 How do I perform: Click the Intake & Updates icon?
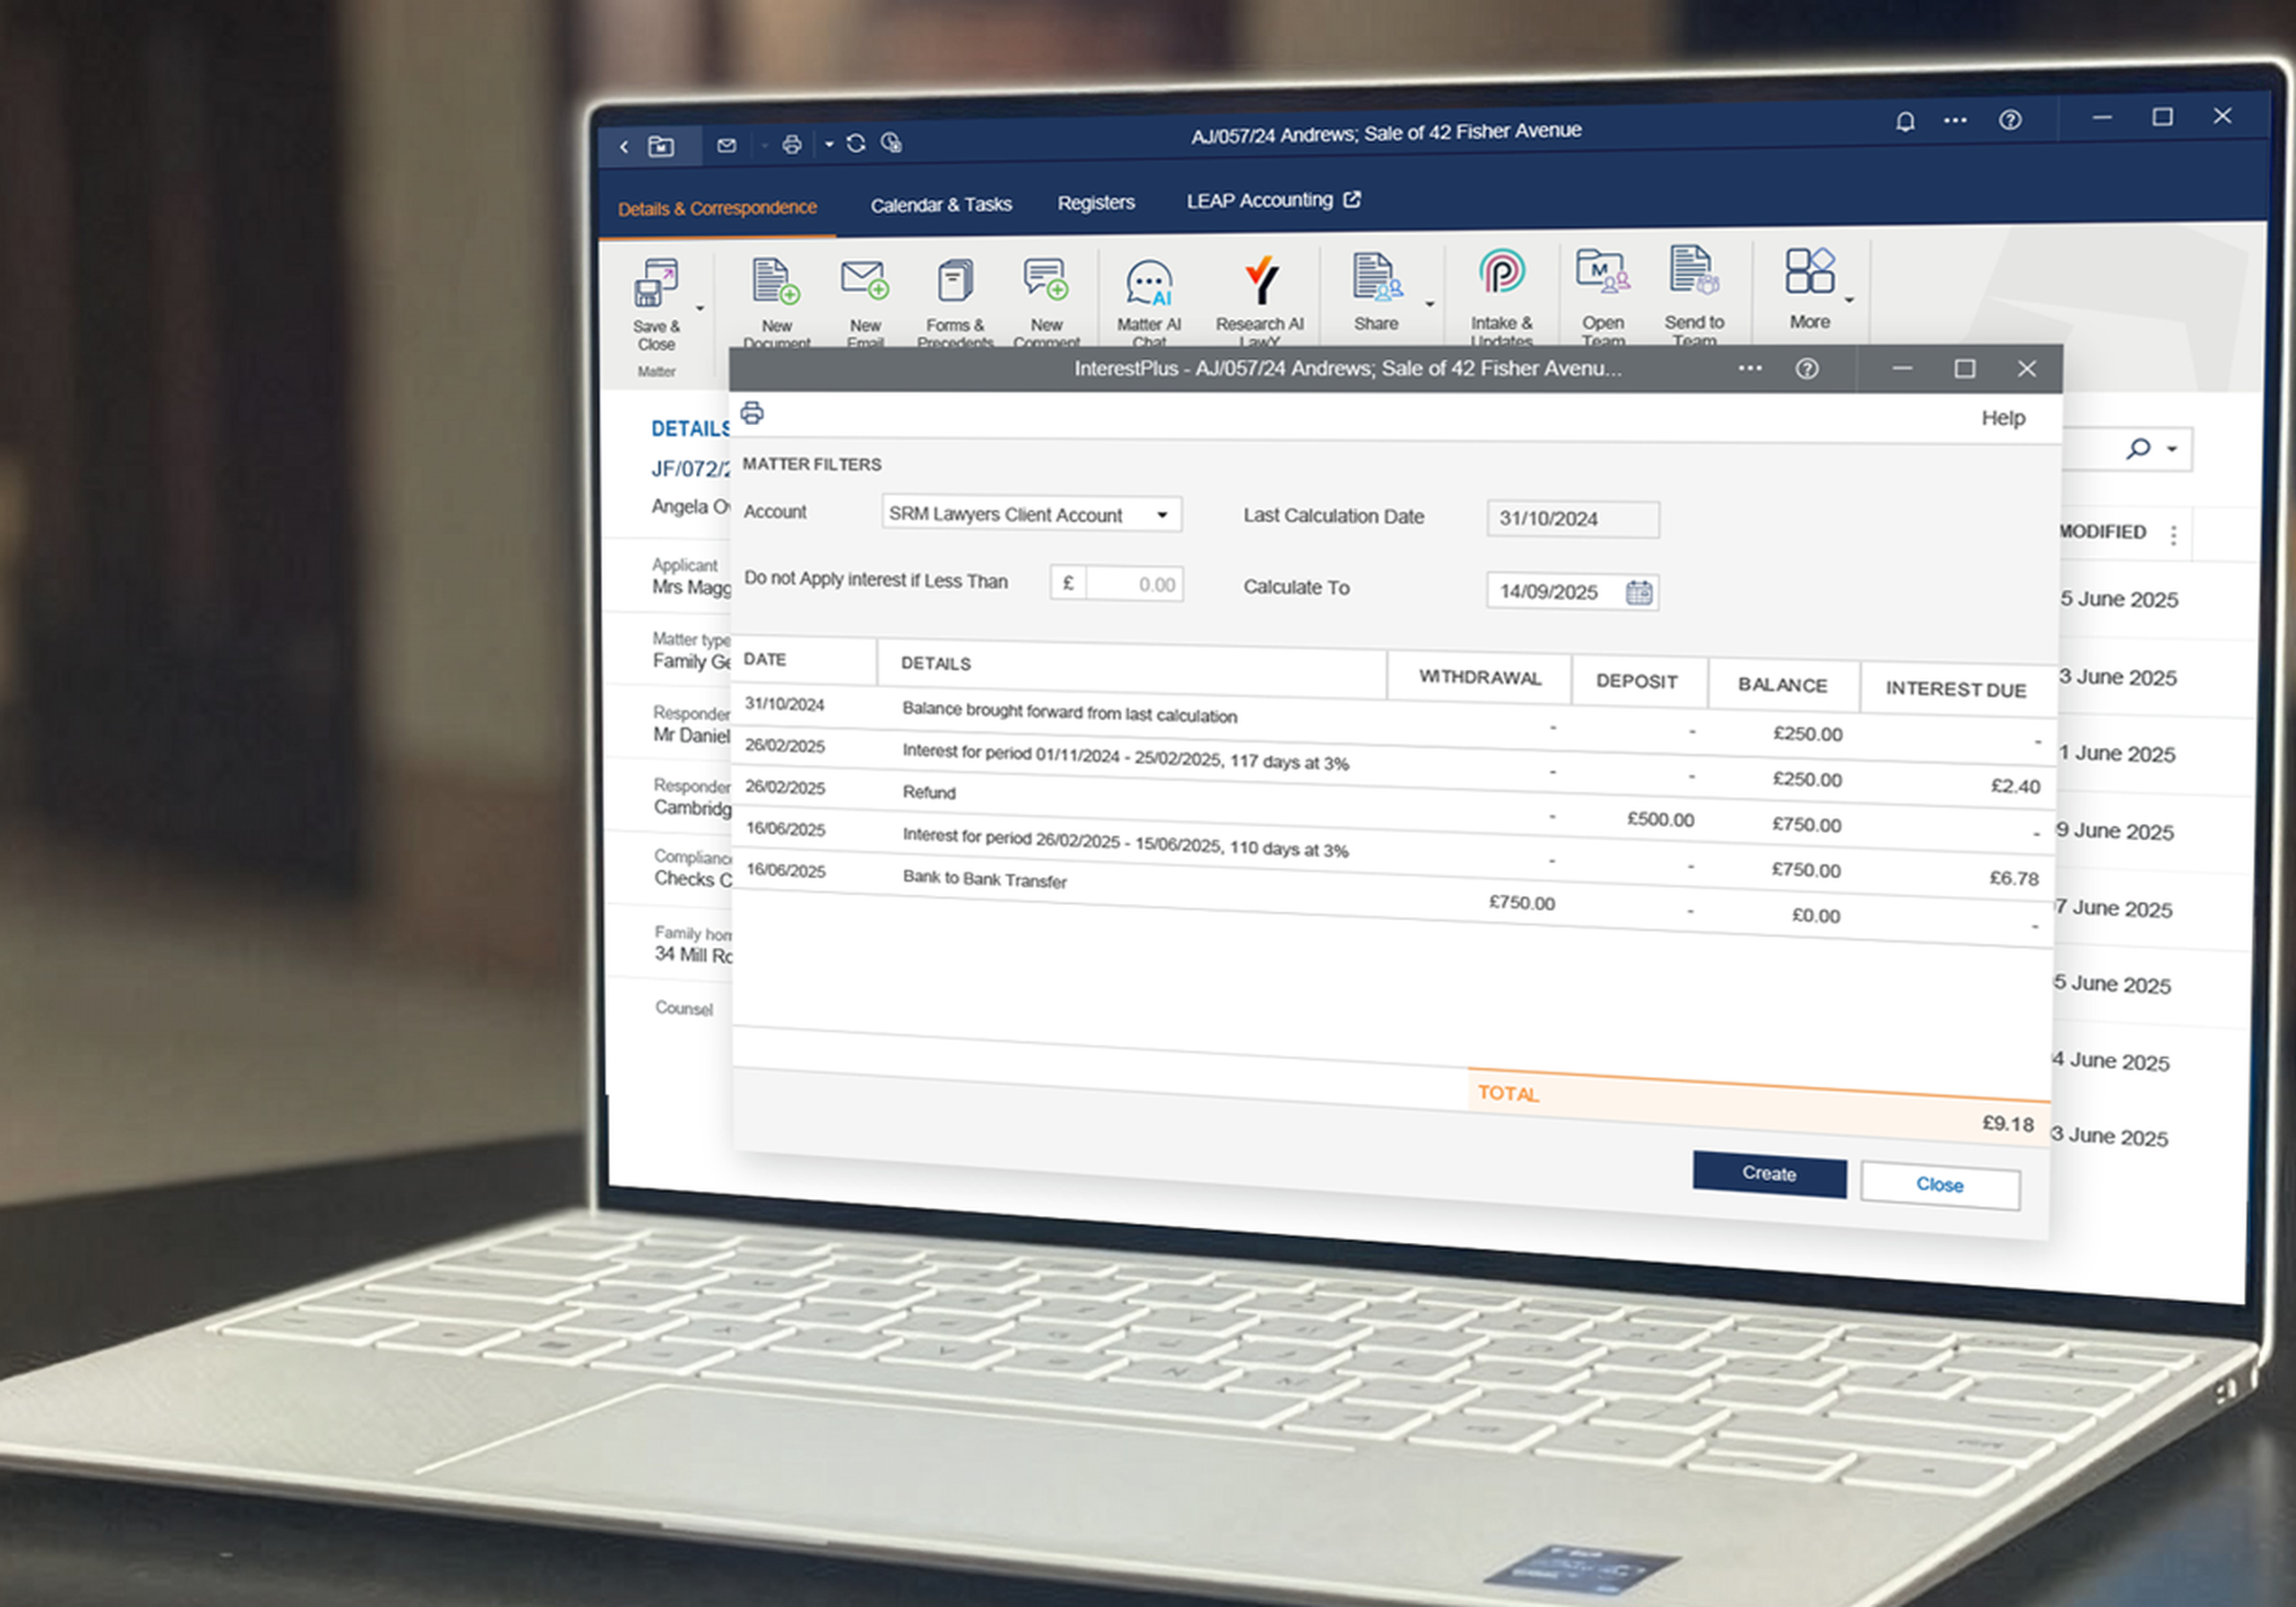tap(1501, 273)
